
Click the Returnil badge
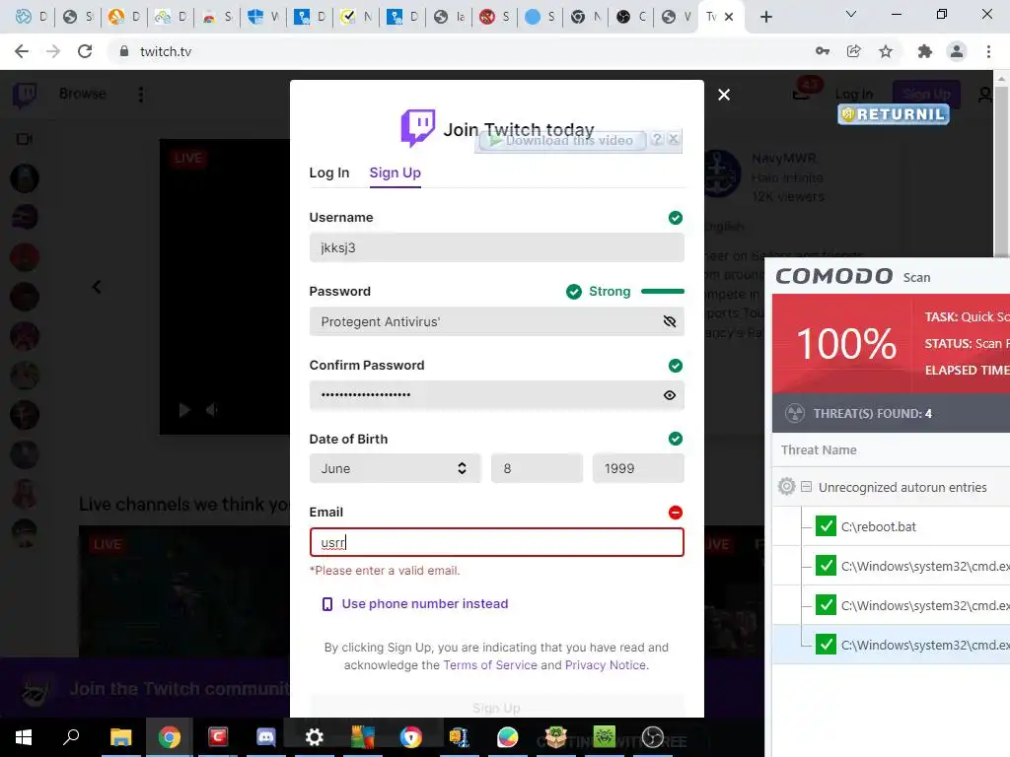894,114
